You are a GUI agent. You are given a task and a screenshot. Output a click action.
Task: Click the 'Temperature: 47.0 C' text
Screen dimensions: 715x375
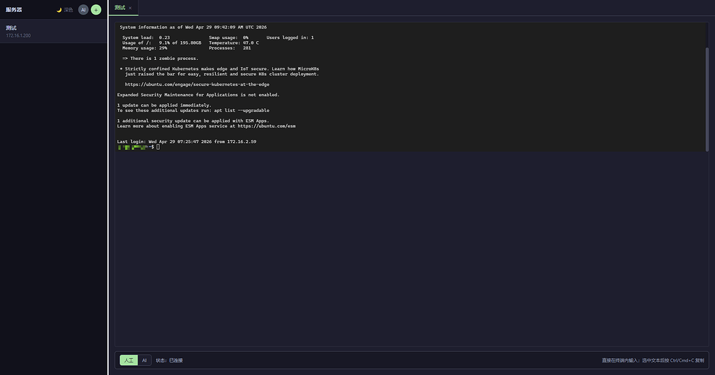point(233,43)
